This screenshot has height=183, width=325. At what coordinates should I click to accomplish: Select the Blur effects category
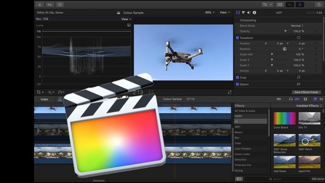pyautogui.click(x=251, y=138)
